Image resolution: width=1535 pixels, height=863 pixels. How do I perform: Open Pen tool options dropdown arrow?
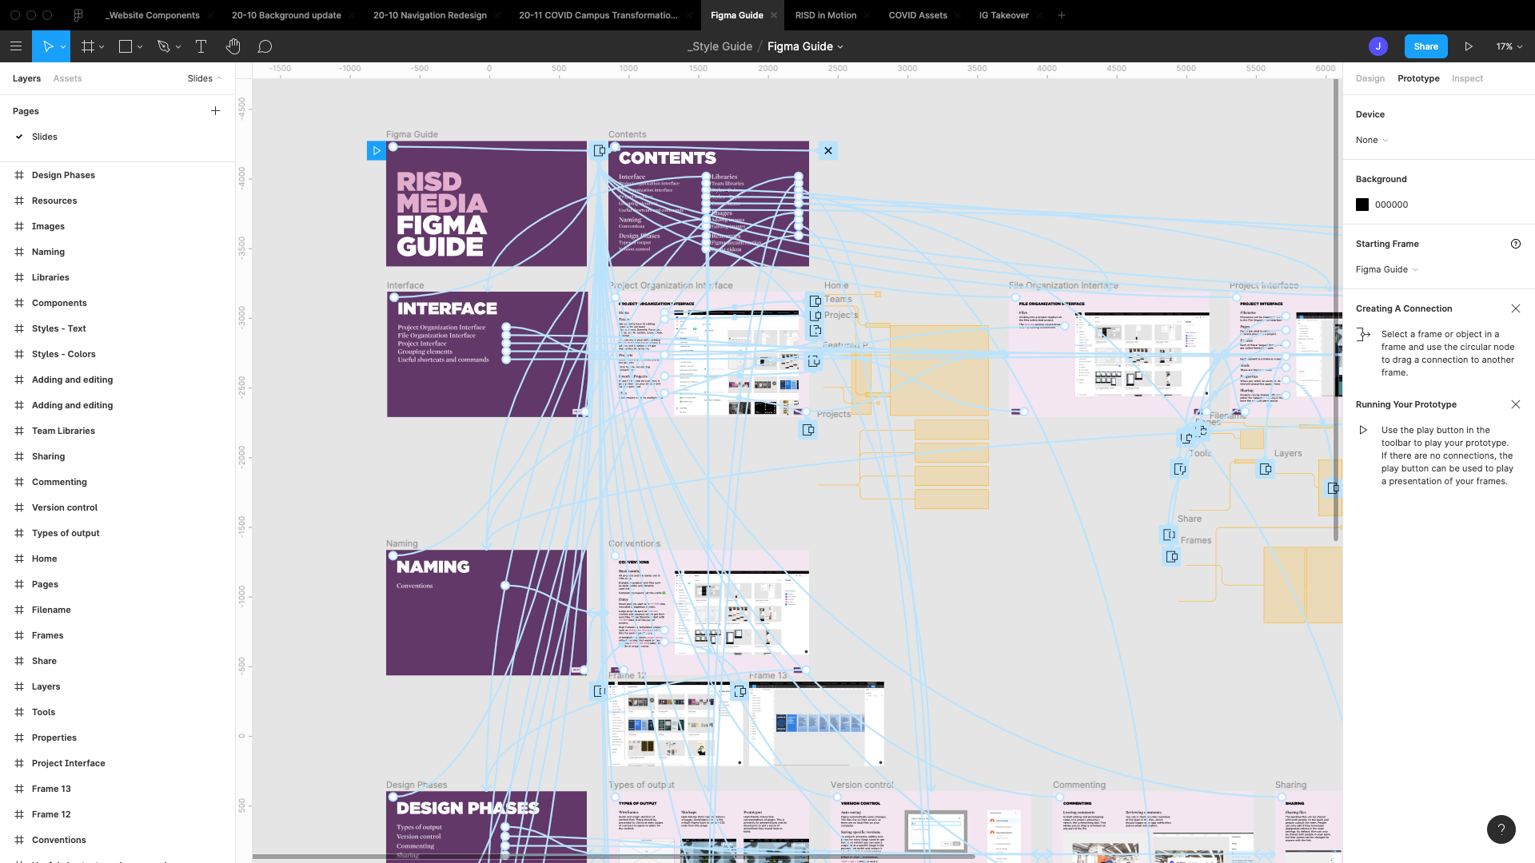pos(177,47)
